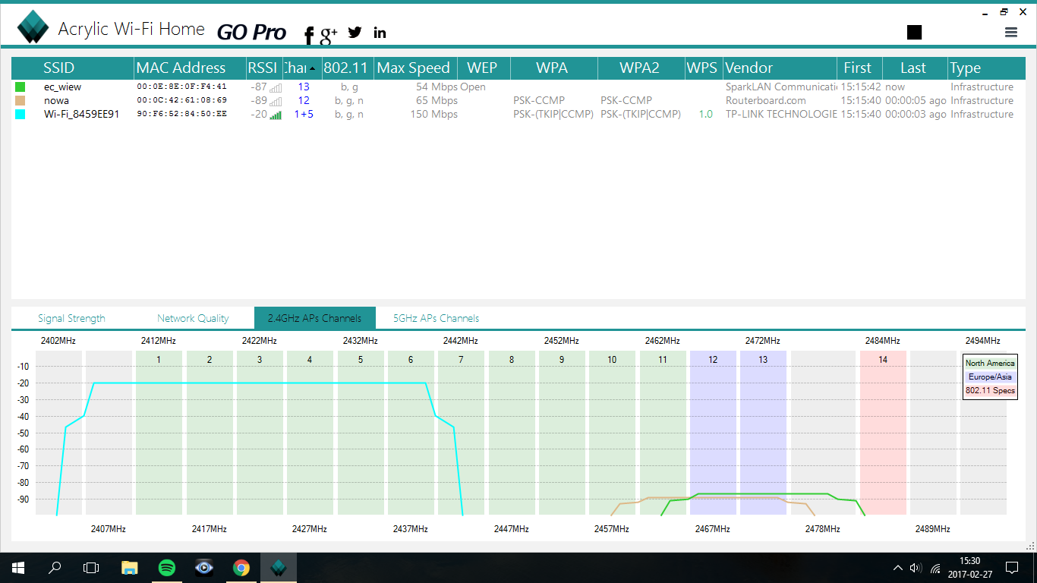Click the cyan Wi-Fi_8459EE91 color swatch
Image resolution: width=1037 pixels, height=583 pixels.
click(20, 115)
